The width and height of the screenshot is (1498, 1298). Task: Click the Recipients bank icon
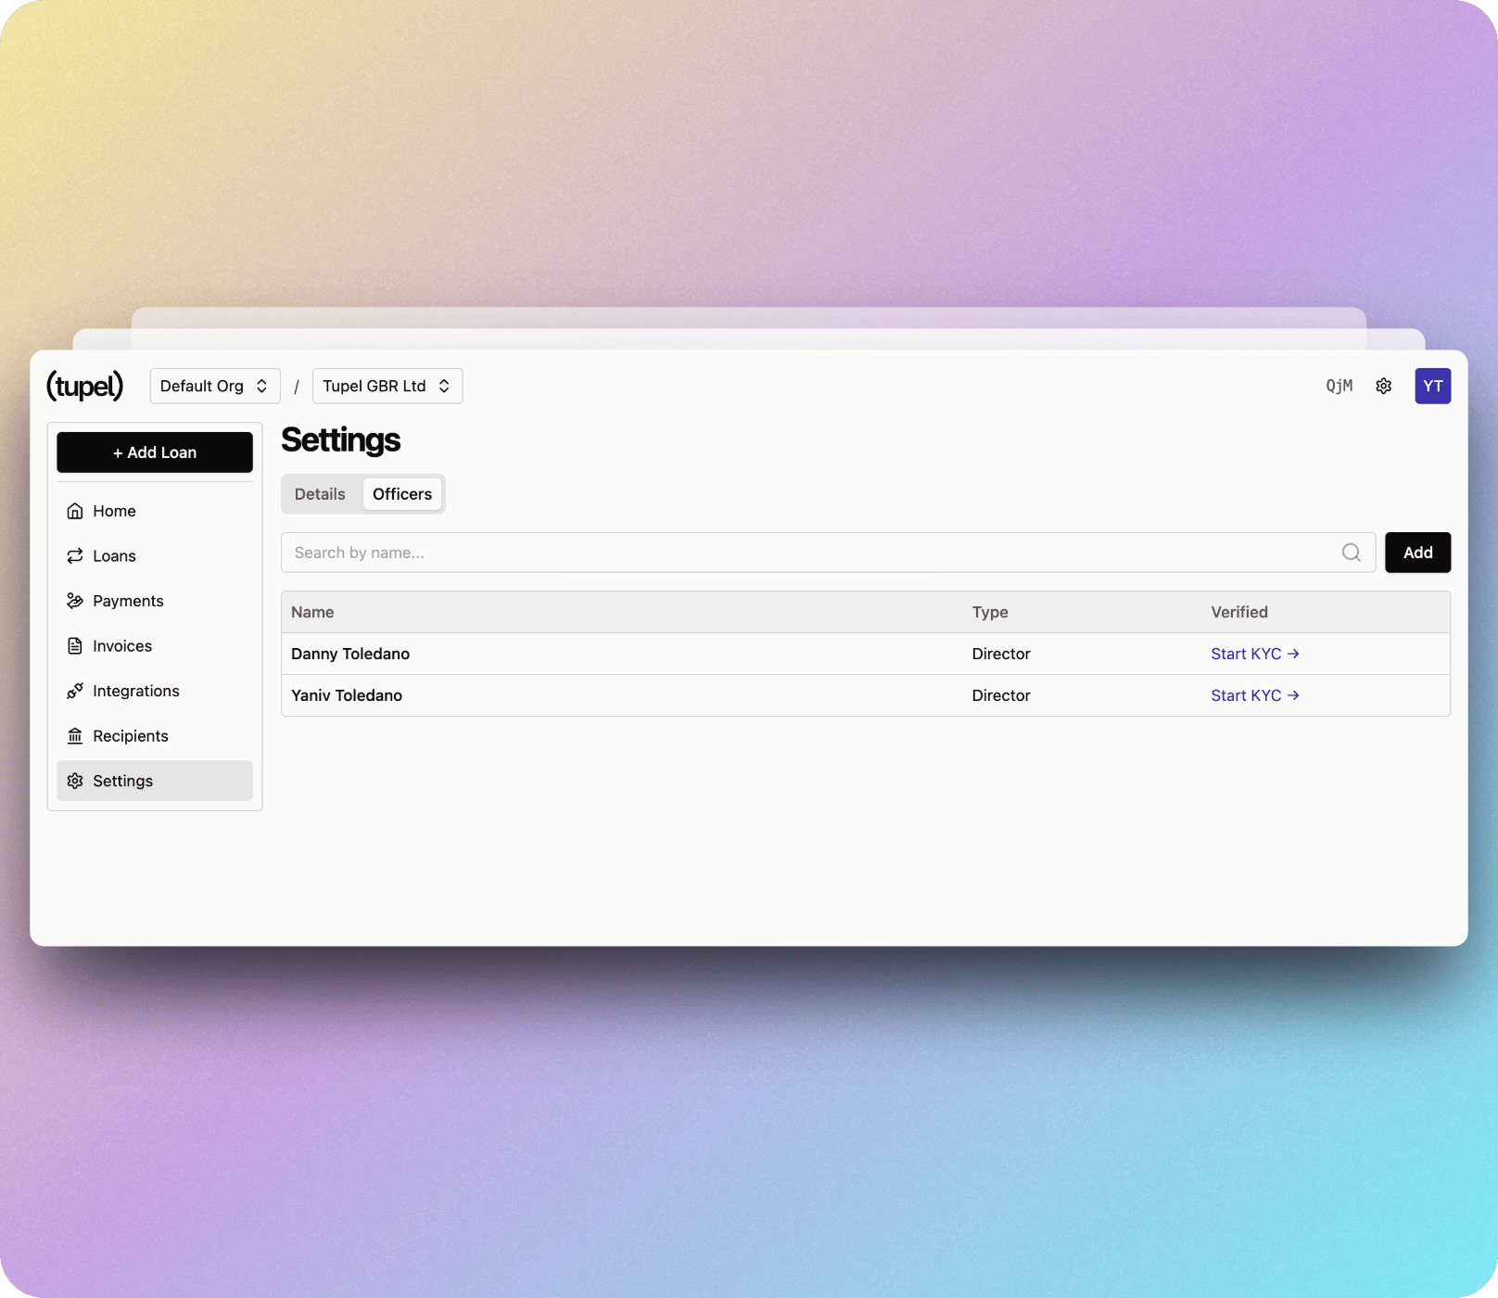75,736
